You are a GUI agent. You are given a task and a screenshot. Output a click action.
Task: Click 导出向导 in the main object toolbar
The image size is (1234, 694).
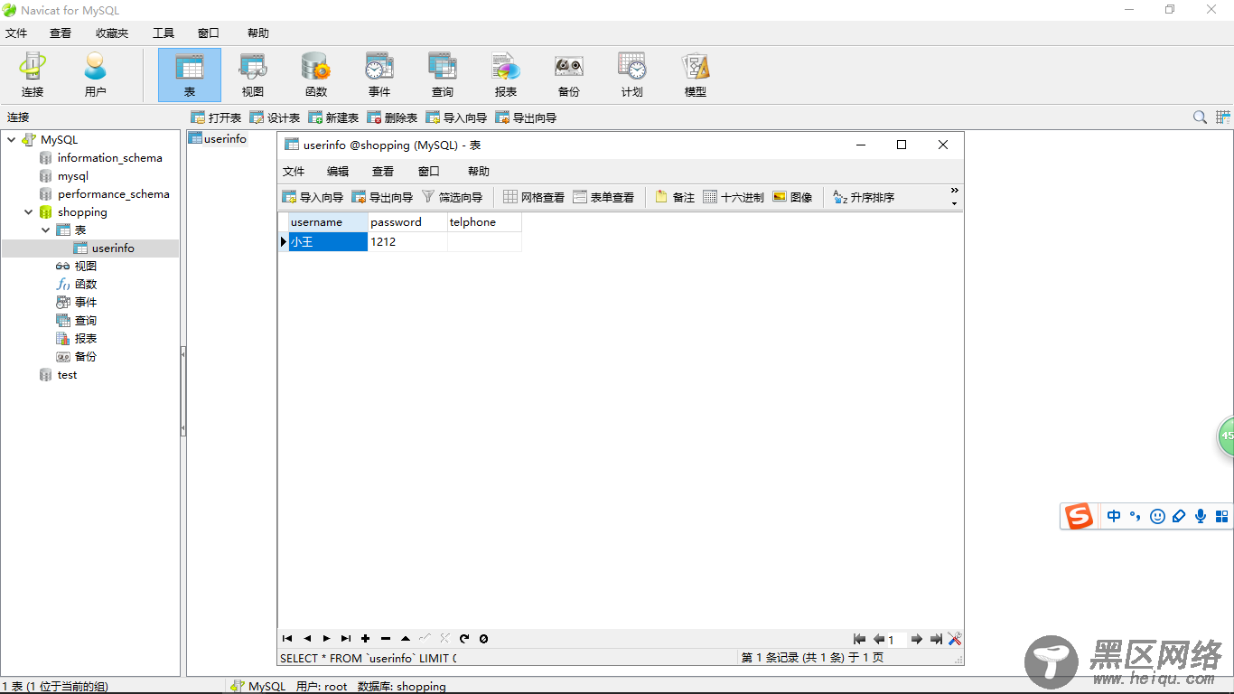point(526,117)
